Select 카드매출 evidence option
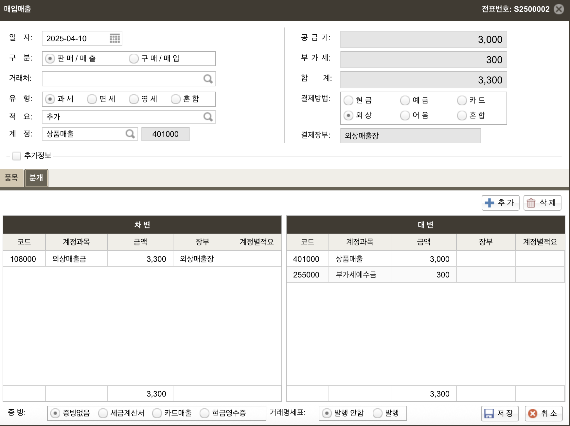The height and width of the screenshot is (426, 570). click(157, 414)
